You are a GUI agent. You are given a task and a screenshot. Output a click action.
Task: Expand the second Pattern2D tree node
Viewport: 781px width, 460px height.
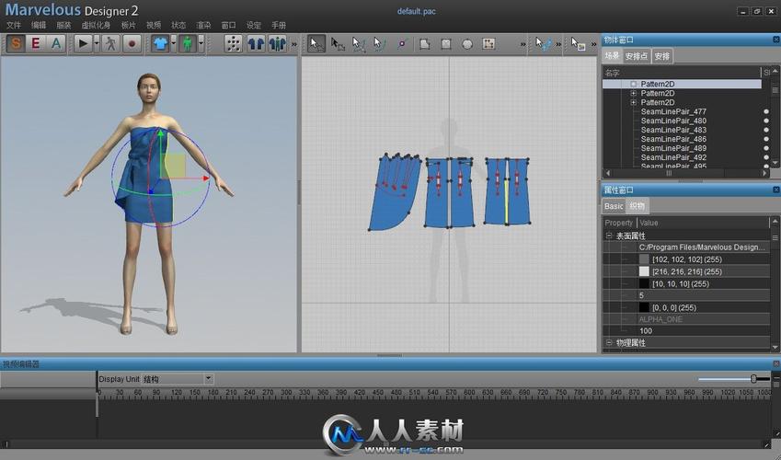pos(633,93)
